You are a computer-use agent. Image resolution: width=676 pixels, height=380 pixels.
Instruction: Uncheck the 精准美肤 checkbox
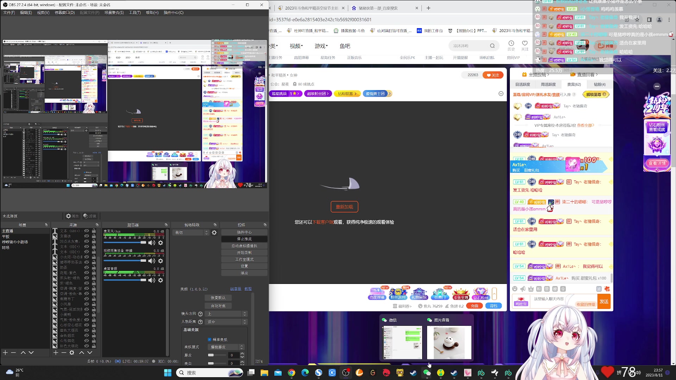tap(209, 340)
